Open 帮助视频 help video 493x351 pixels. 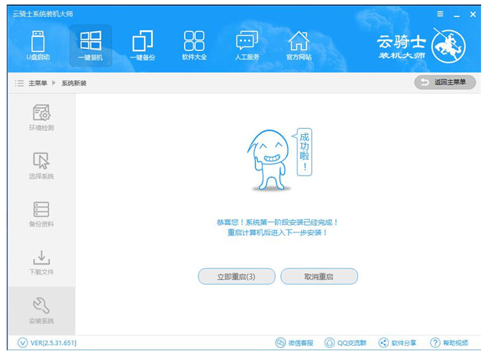pos(449,343)
